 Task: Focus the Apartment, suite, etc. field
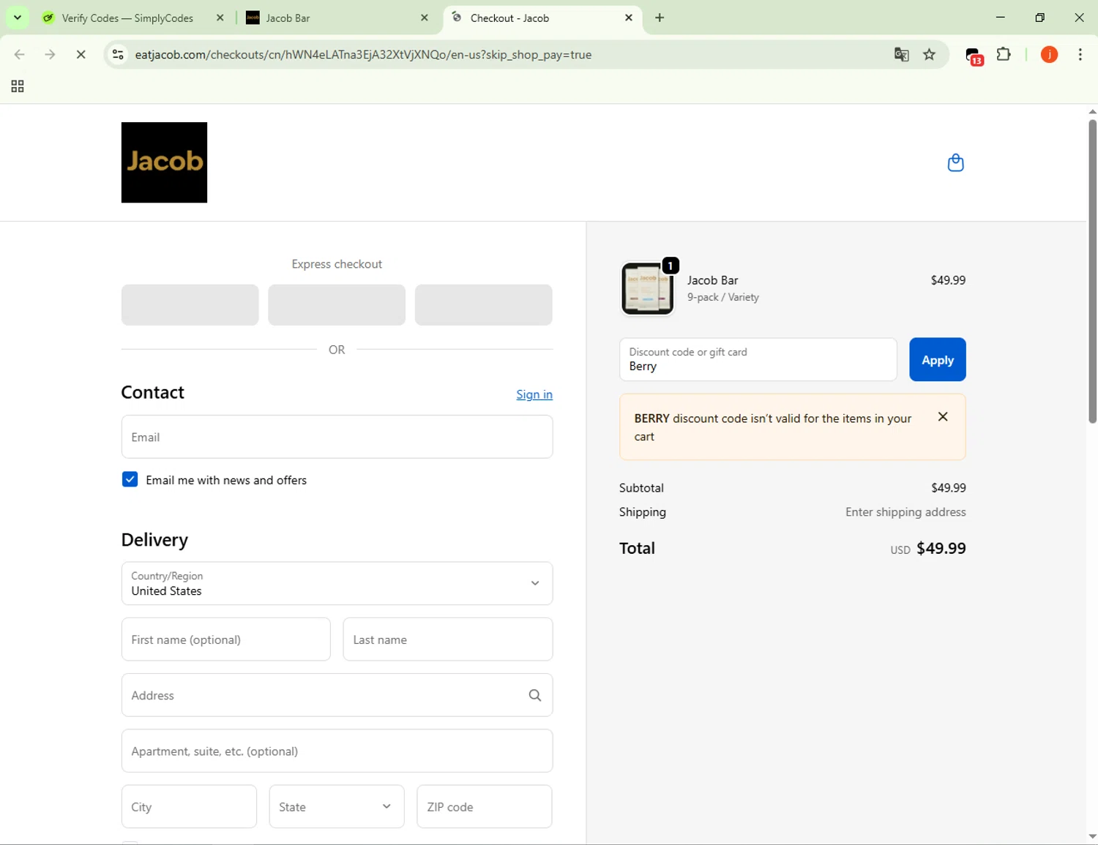[x=337, y=751]
